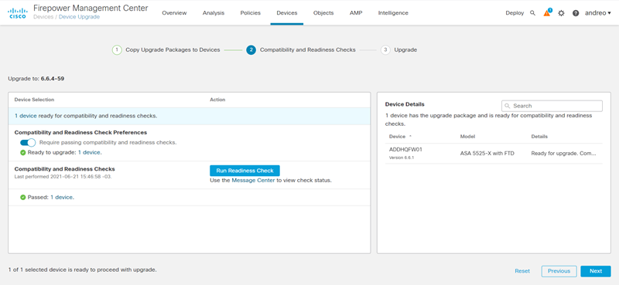Click '1 device' link in ready banner
Screen dimensions: 619x285
pyautogui.click(x=26, y=116)
